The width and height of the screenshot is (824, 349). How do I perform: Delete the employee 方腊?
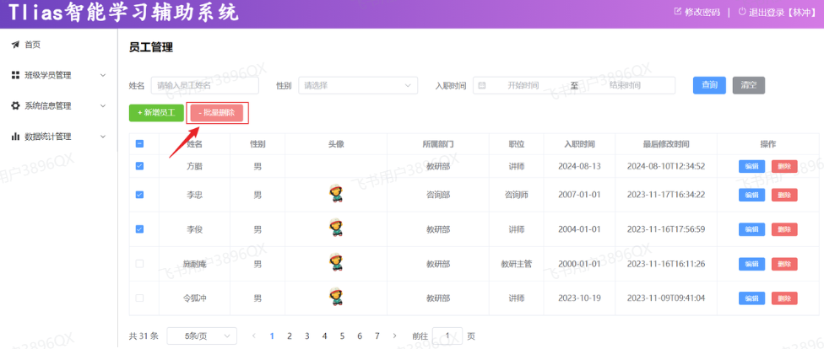[x=784, y=166]
